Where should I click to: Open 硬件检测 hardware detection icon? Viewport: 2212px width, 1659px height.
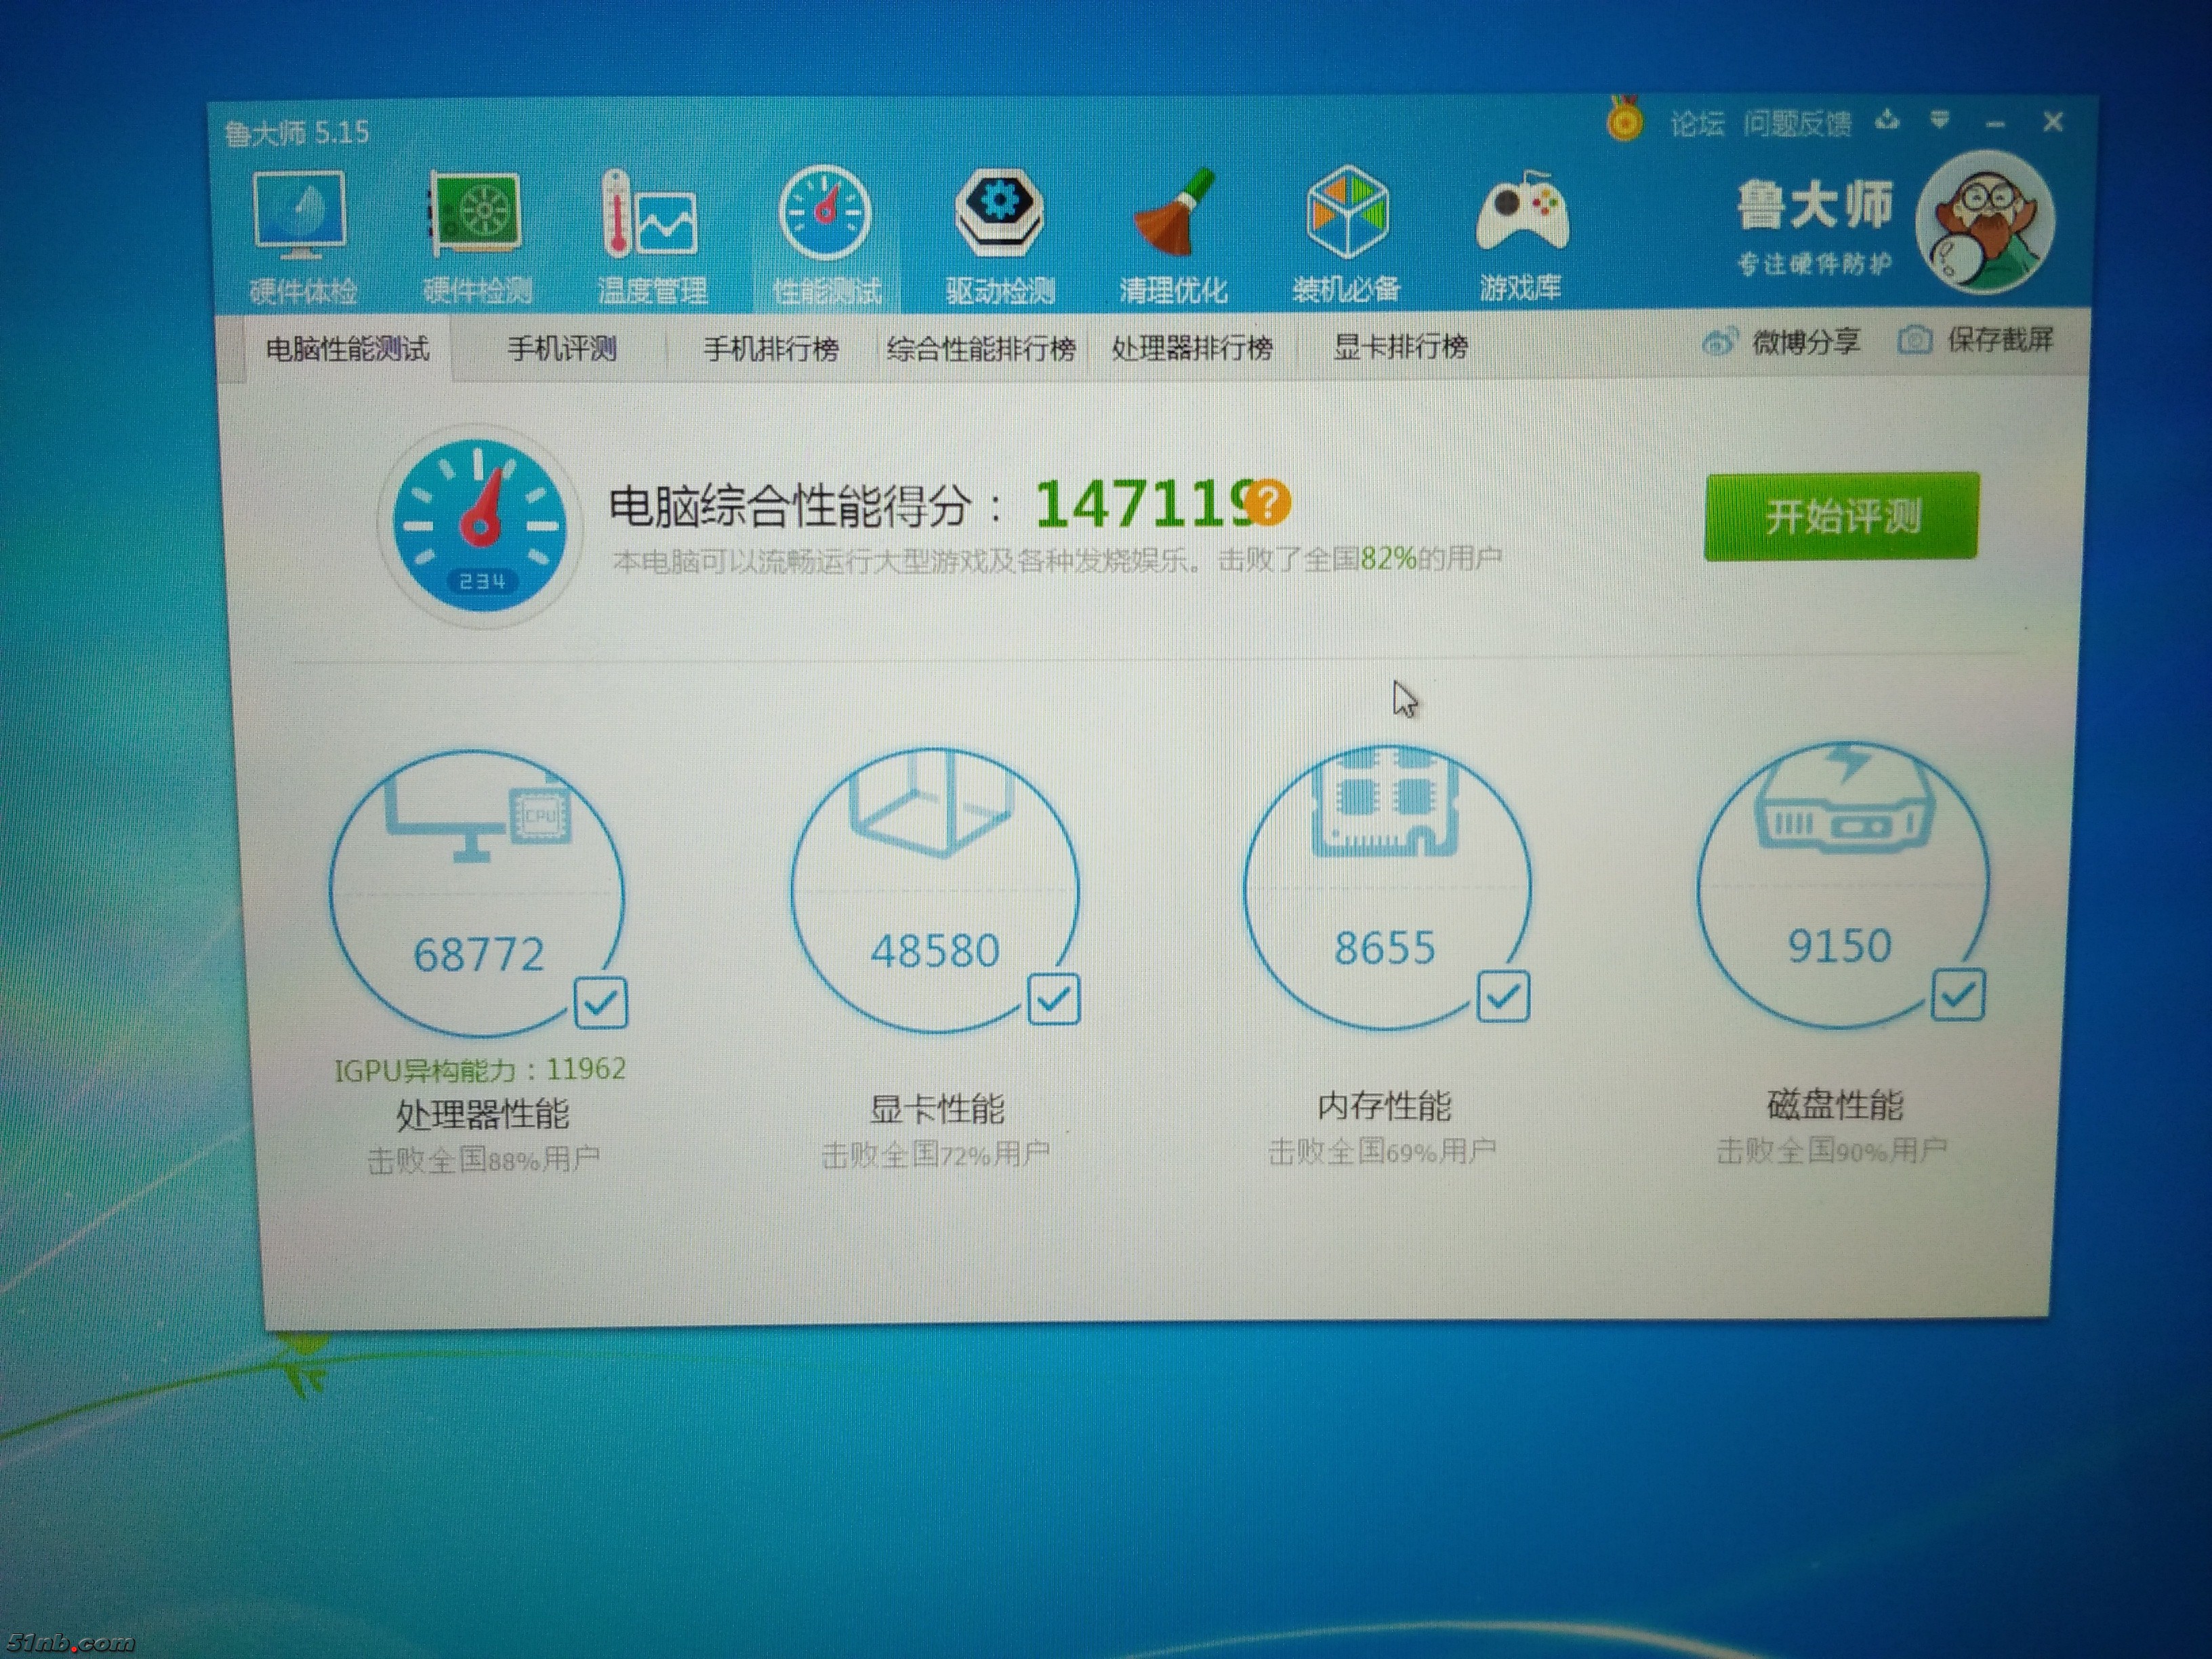tap(477, 237)
